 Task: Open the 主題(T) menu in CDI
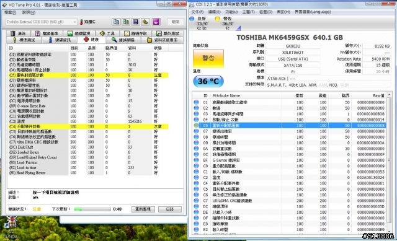coord(248,12)
